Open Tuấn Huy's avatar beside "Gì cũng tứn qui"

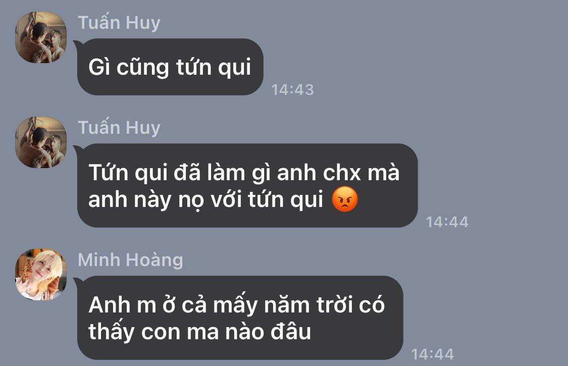[41, 37]
